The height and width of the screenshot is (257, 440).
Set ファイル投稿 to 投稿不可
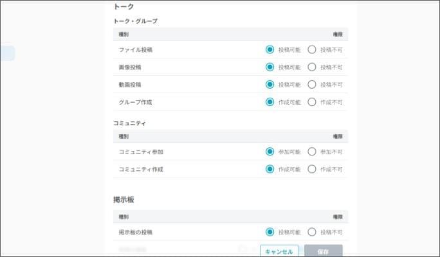[x=312, y=49]
